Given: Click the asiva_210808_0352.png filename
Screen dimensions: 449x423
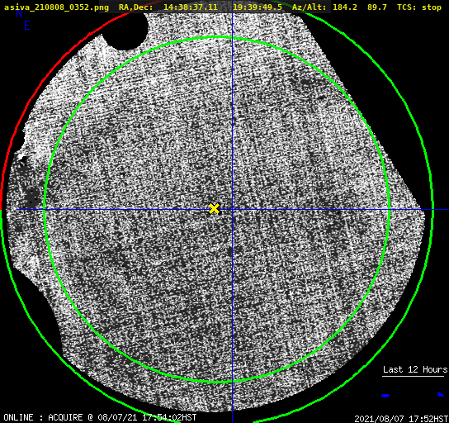Looking at the screenshot, I should [56, 7].
